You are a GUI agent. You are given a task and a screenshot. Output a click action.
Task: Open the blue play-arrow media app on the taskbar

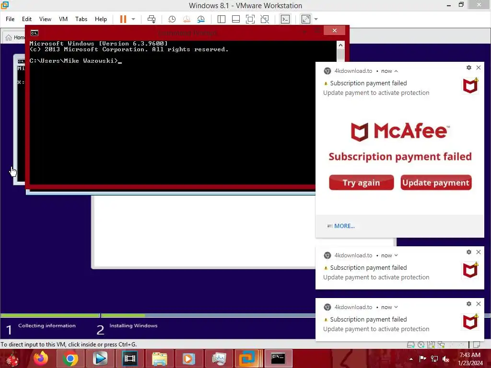pyautogui.click(x=100, y=358)
